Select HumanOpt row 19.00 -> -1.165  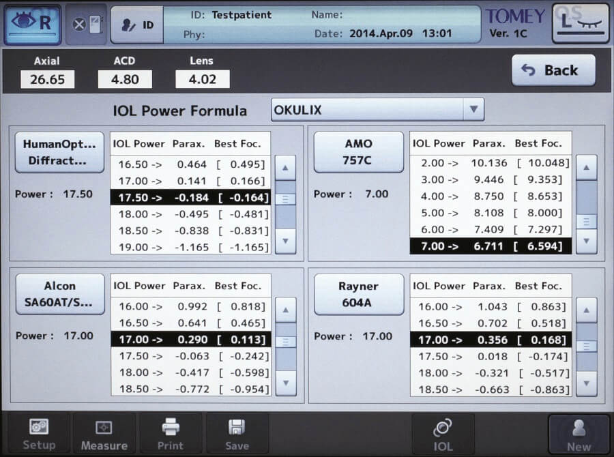(191, 247)
